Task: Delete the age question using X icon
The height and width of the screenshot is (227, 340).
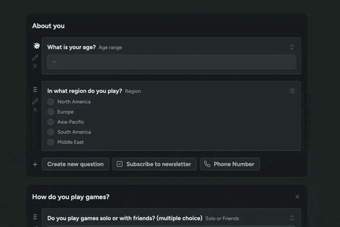Action: (x=35, y=66)
